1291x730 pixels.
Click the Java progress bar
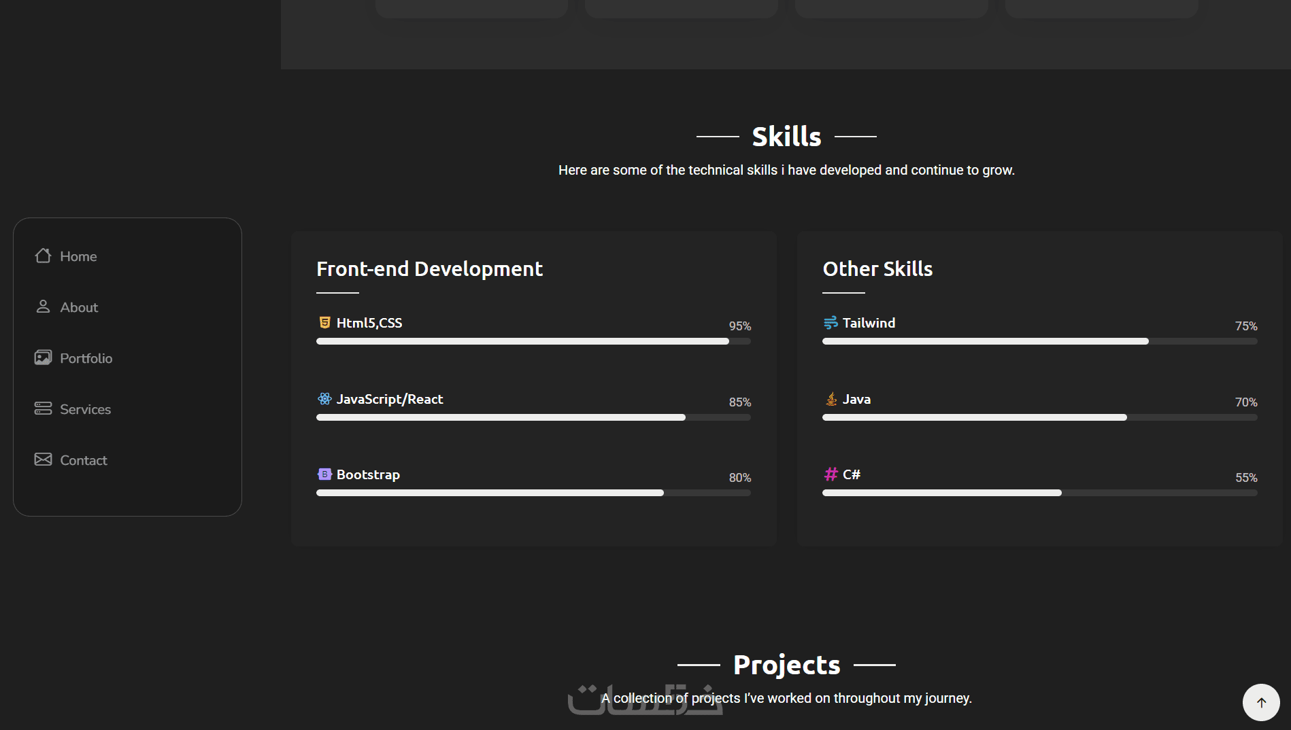[x=1039, y=417]
